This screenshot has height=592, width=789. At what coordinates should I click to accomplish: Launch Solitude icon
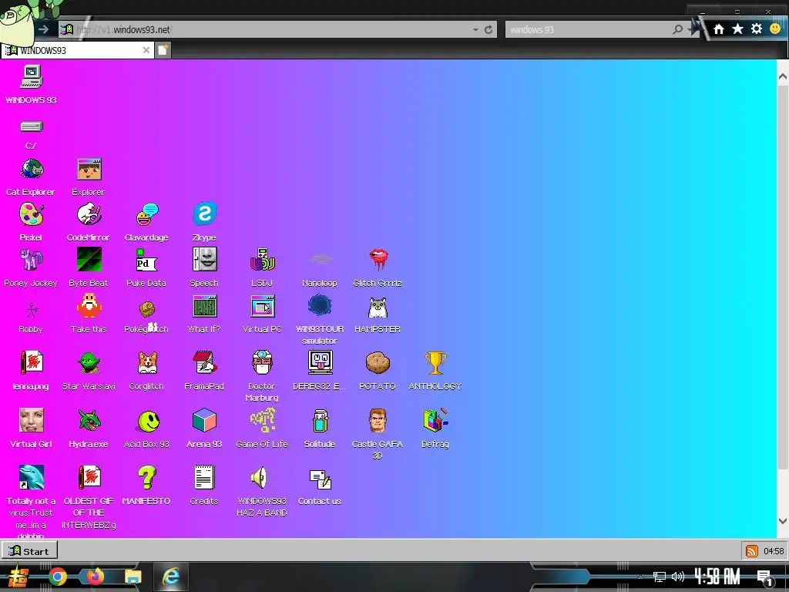320,421
